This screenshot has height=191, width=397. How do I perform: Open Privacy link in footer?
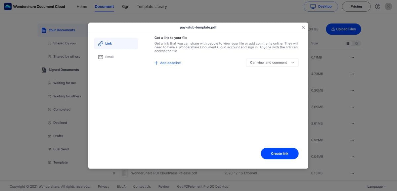[x=104, y=187]
